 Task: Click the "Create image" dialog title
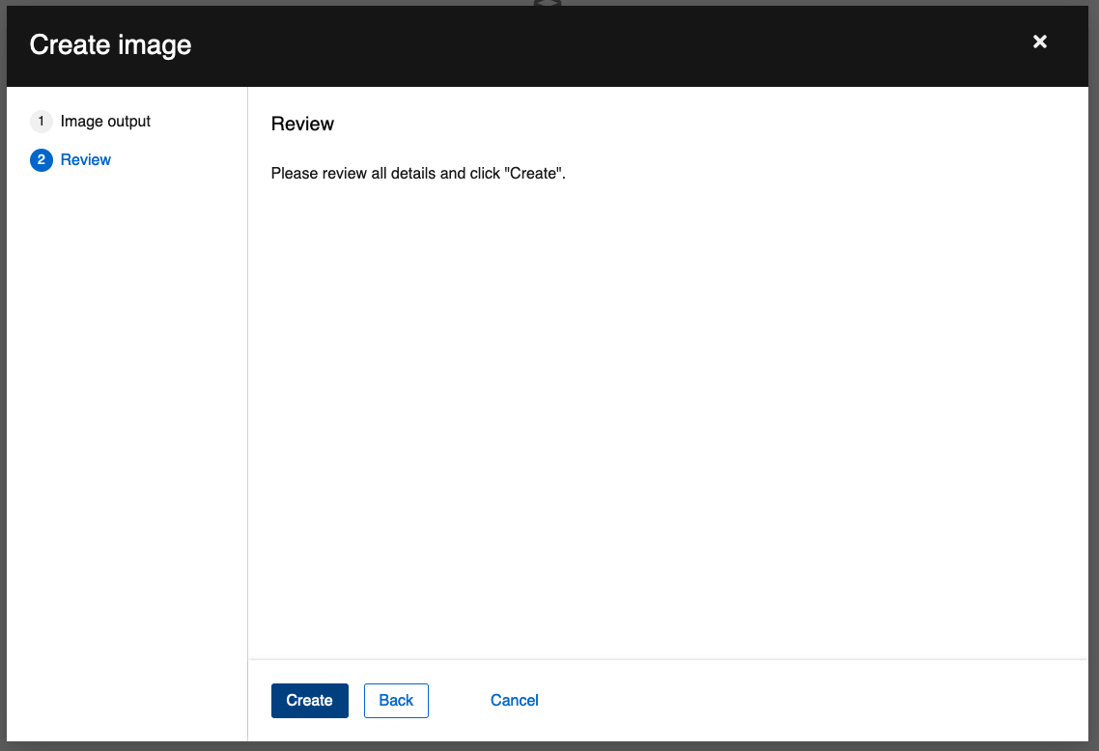click(110, 45)
